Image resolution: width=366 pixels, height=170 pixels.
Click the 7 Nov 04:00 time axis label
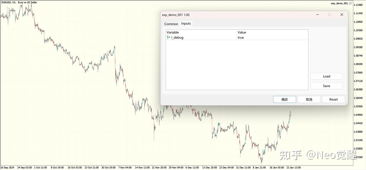[125, 168]
